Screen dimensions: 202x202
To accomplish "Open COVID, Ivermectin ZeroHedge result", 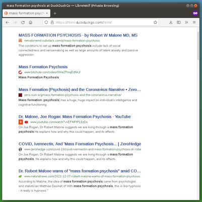I will click(80, 144).
